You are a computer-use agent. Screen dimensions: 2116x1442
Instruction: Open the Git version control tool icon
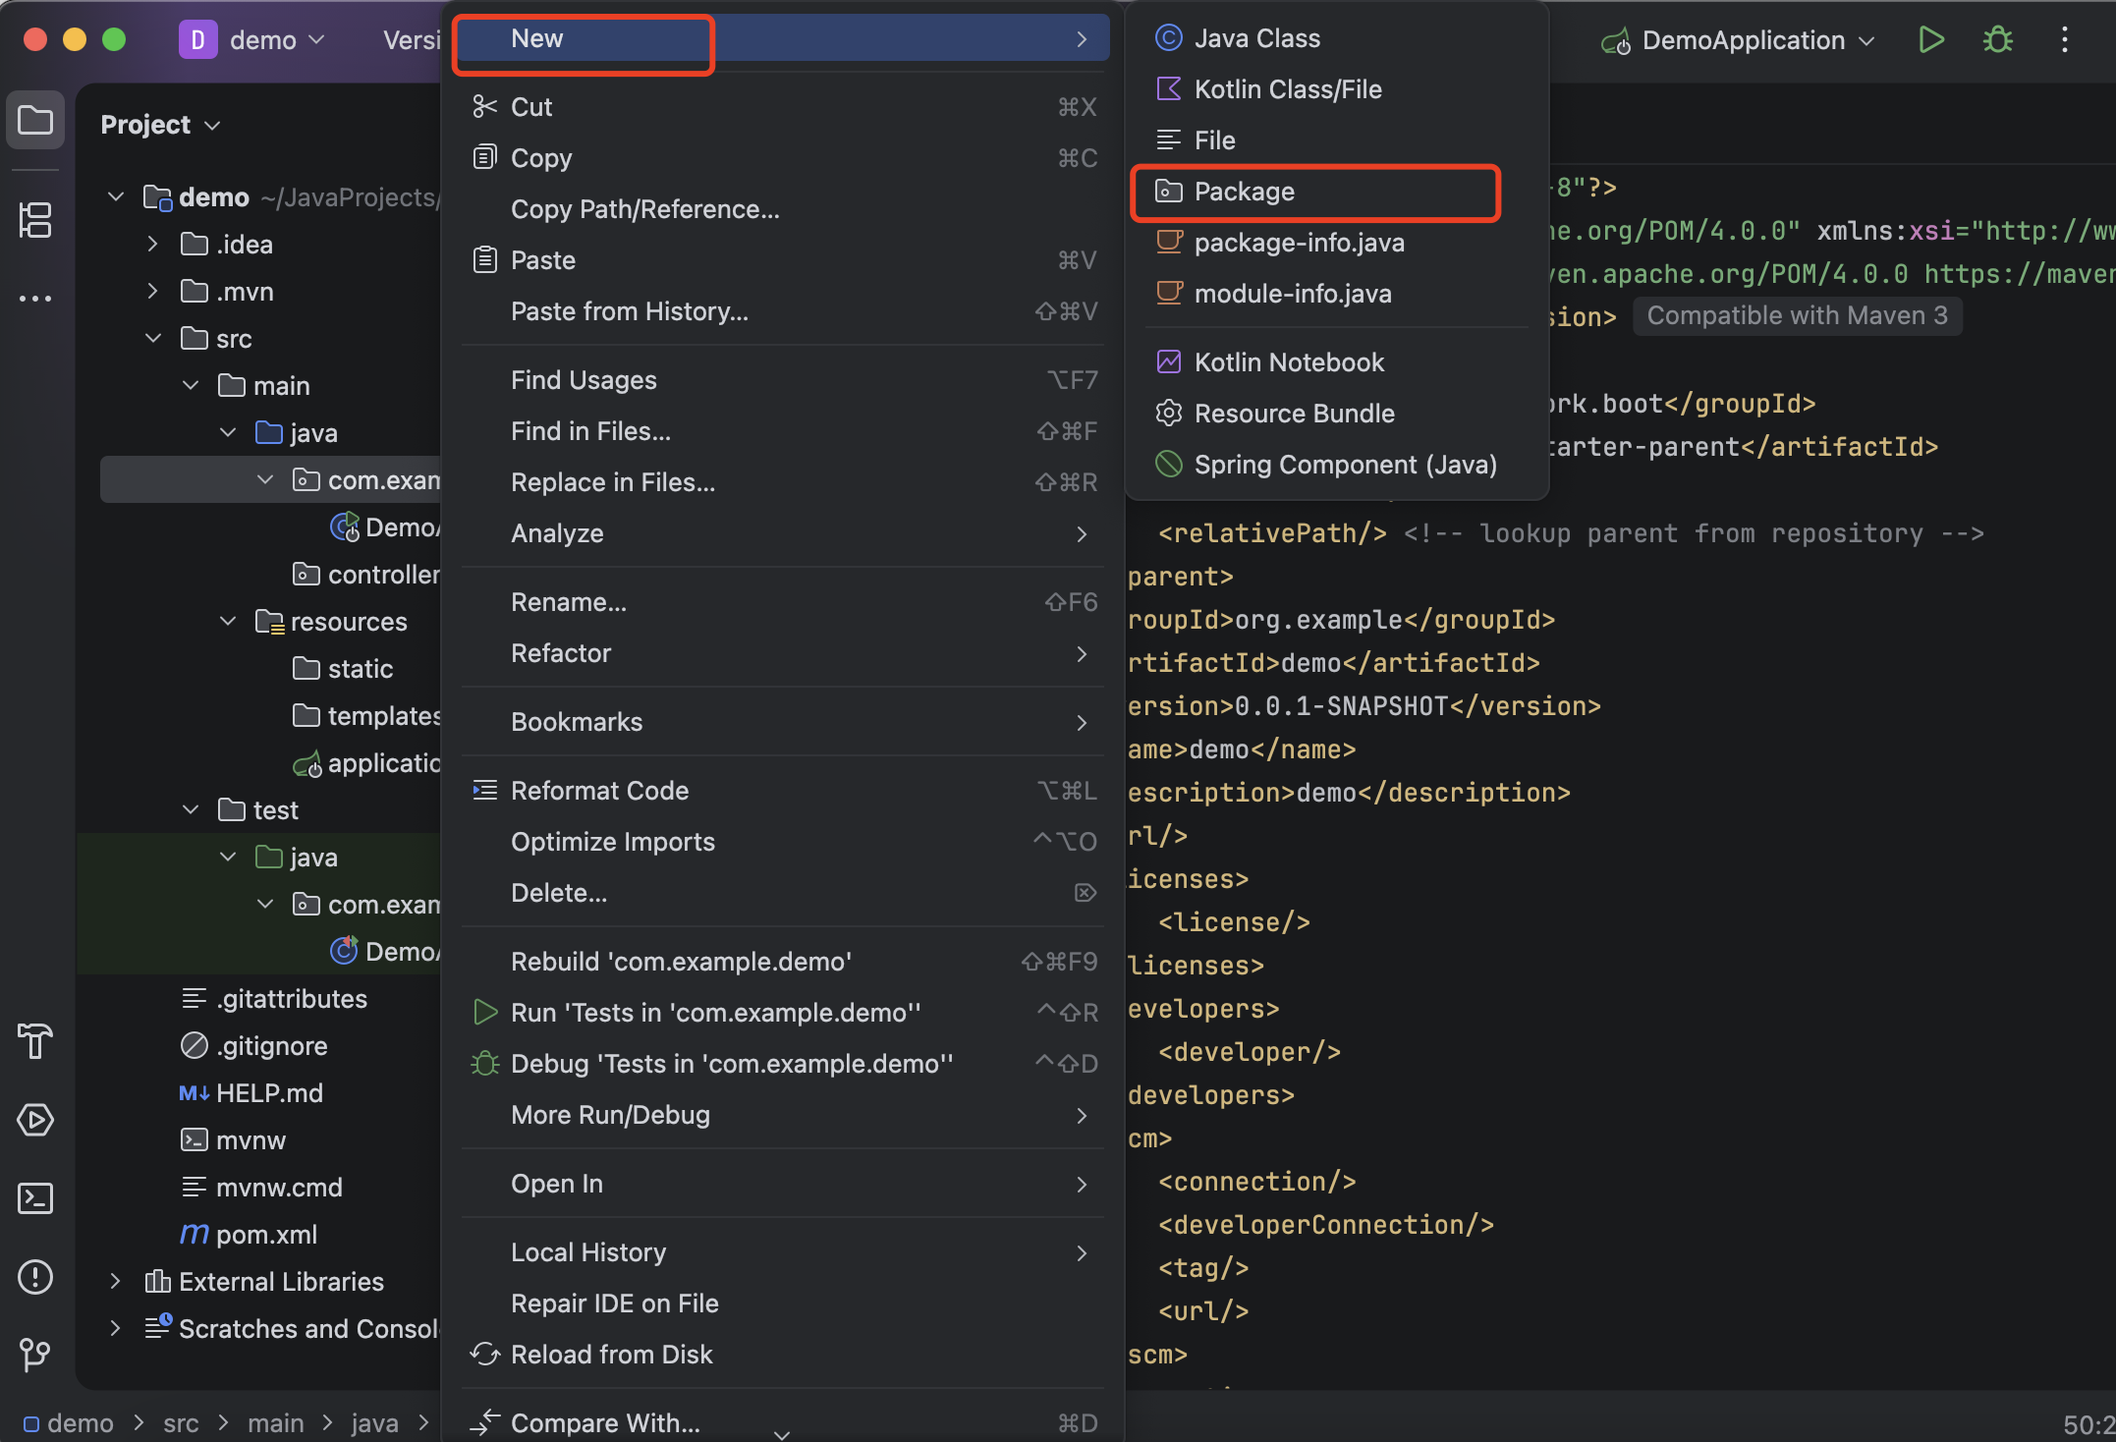[x=35, y=1355]
